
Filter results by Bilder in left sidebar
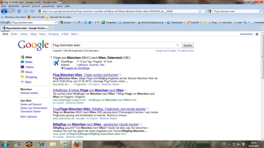29,62
